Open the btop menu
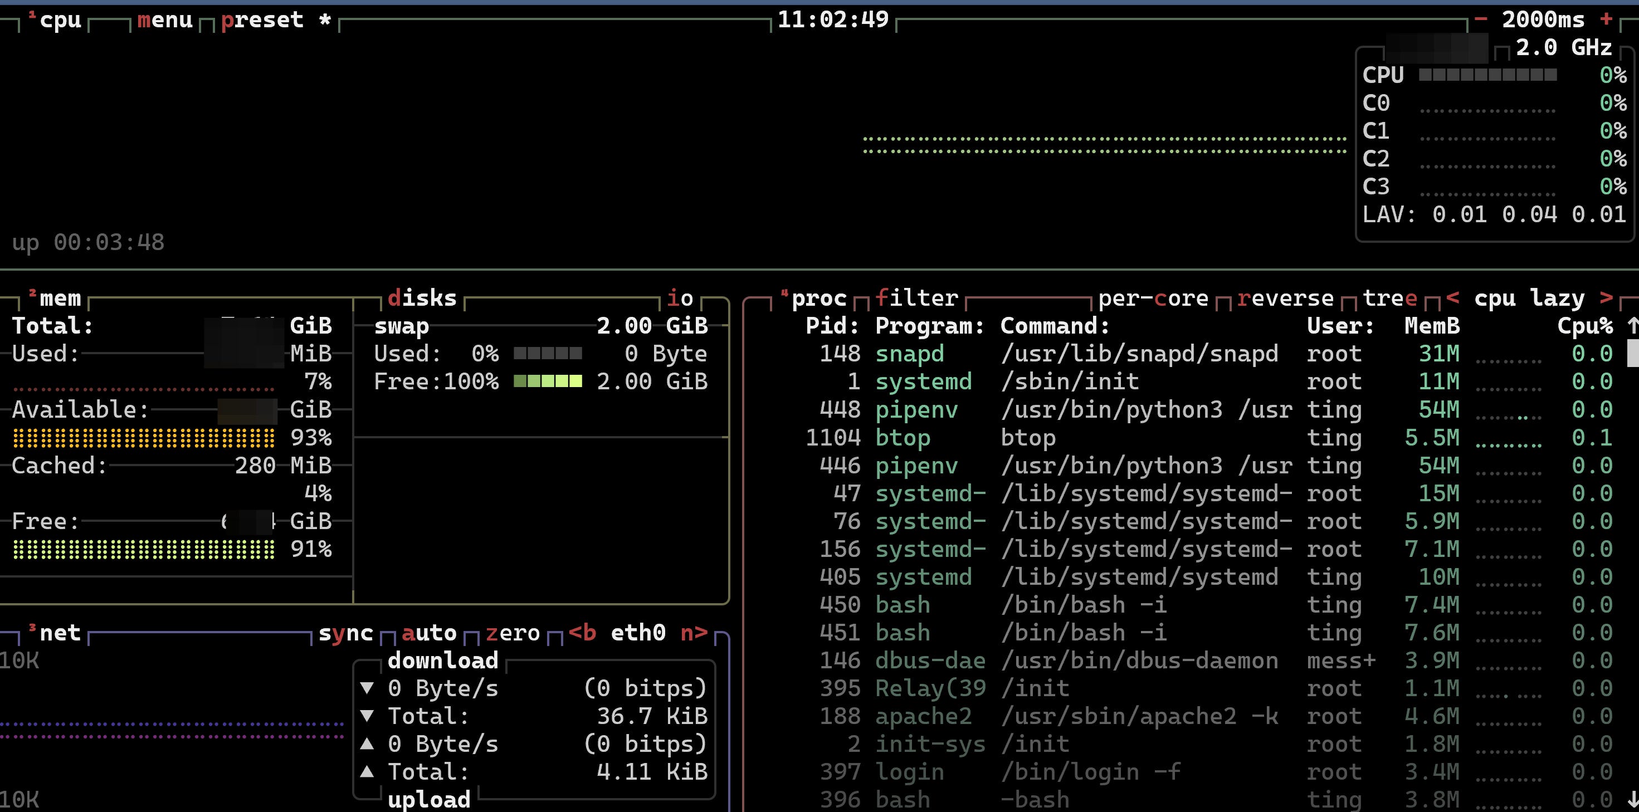This screenshot has width=1639, height=812. tap(165, 21)
